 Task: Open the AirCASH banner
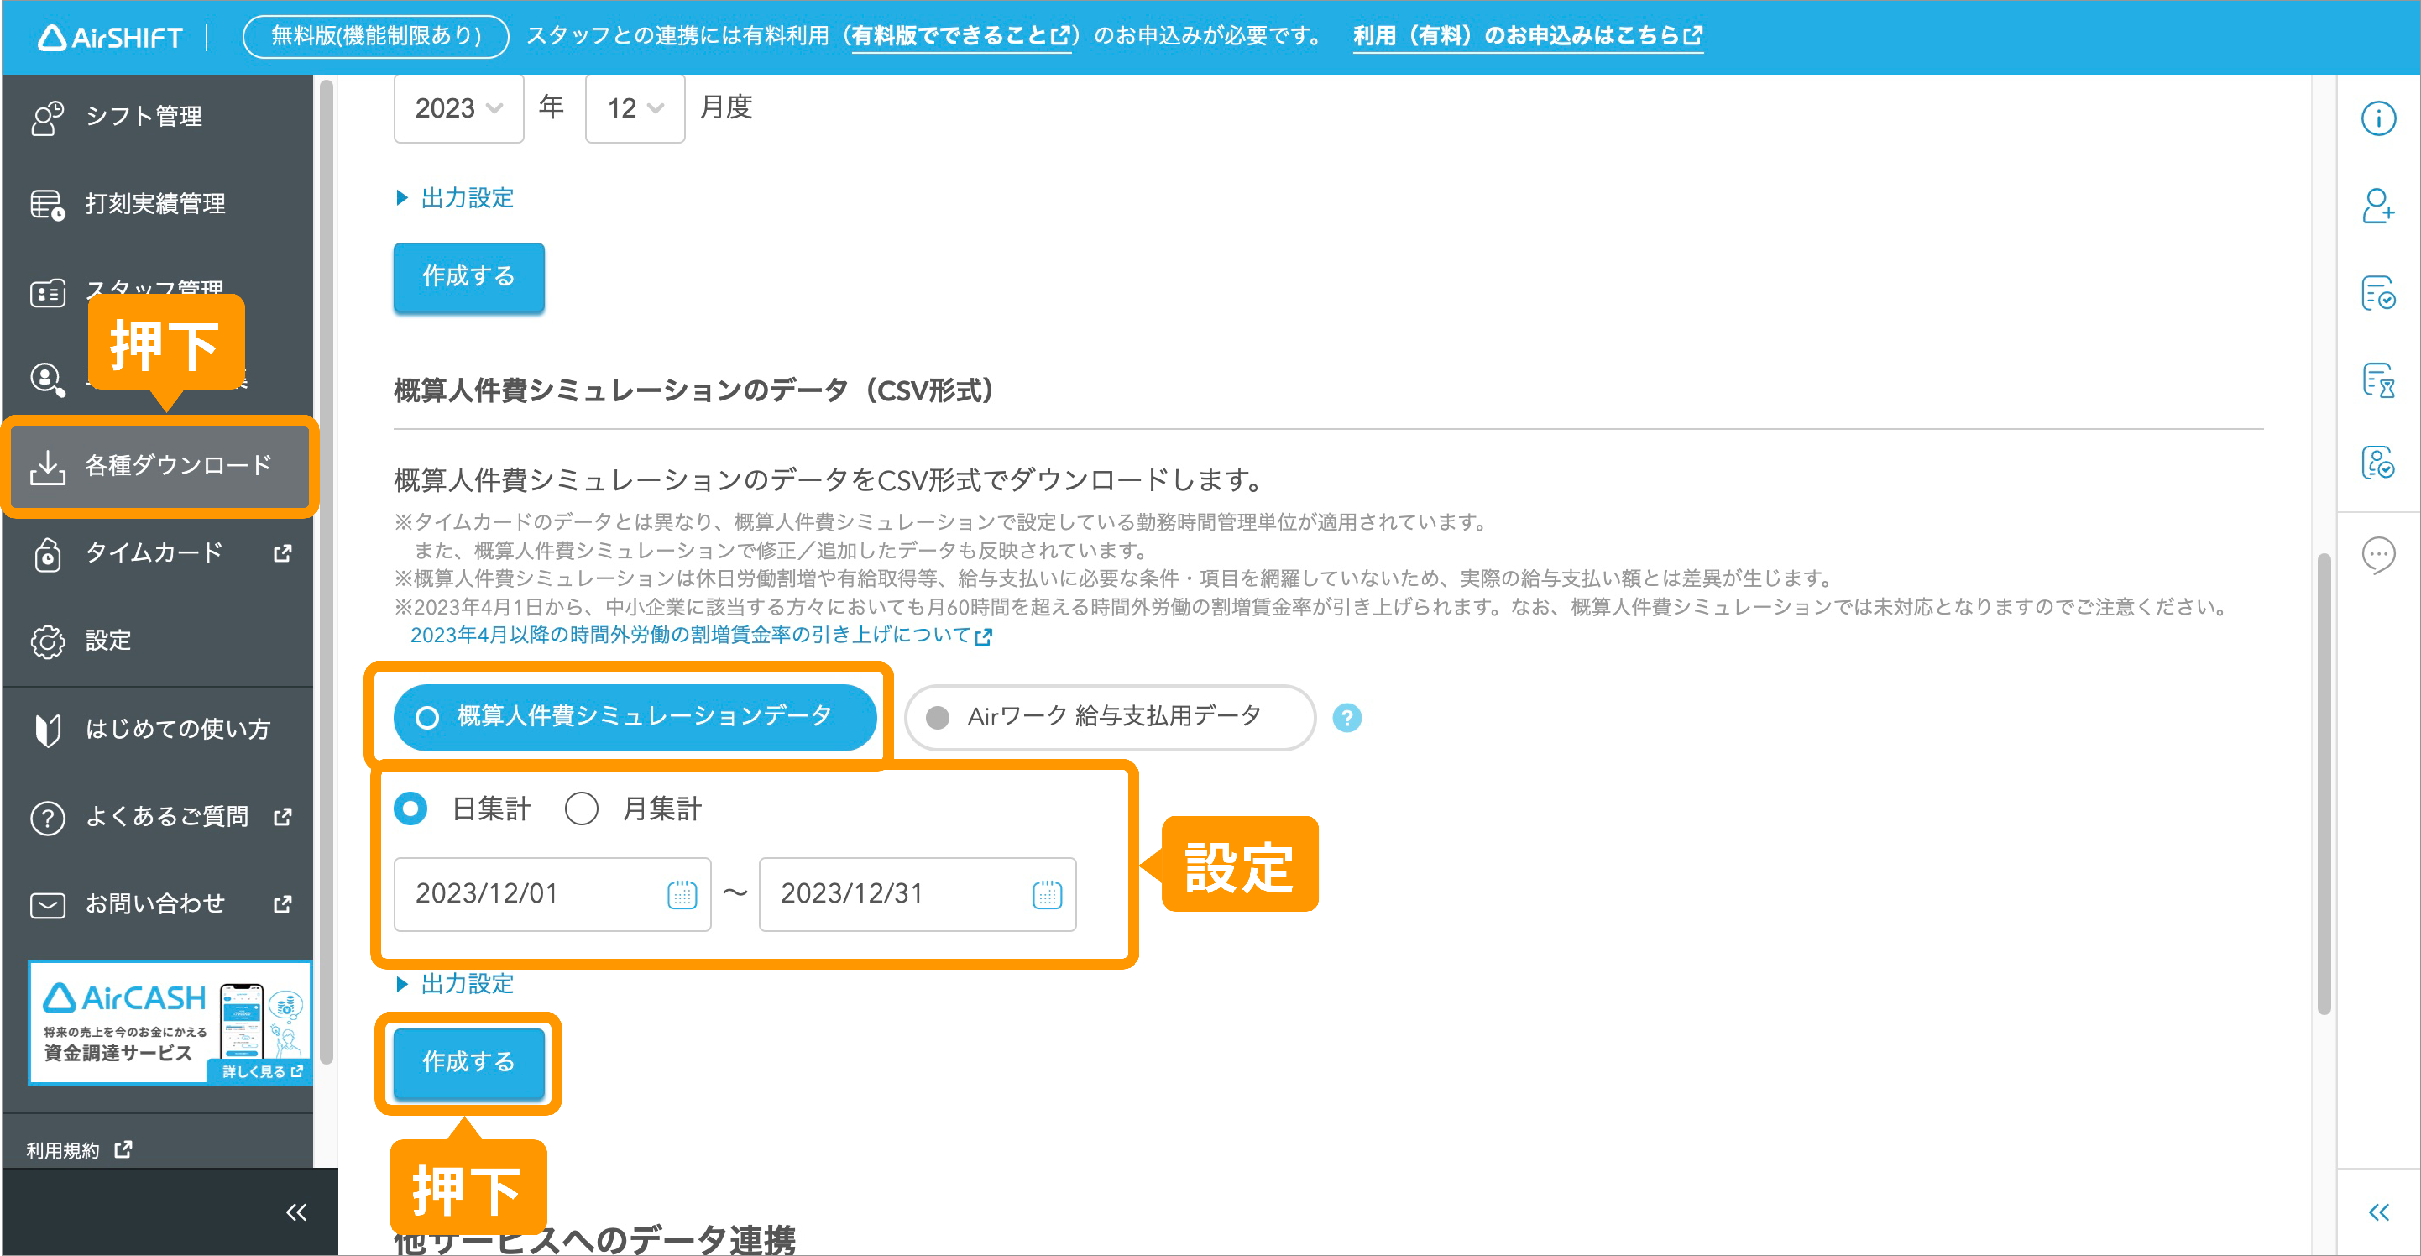170,1023
